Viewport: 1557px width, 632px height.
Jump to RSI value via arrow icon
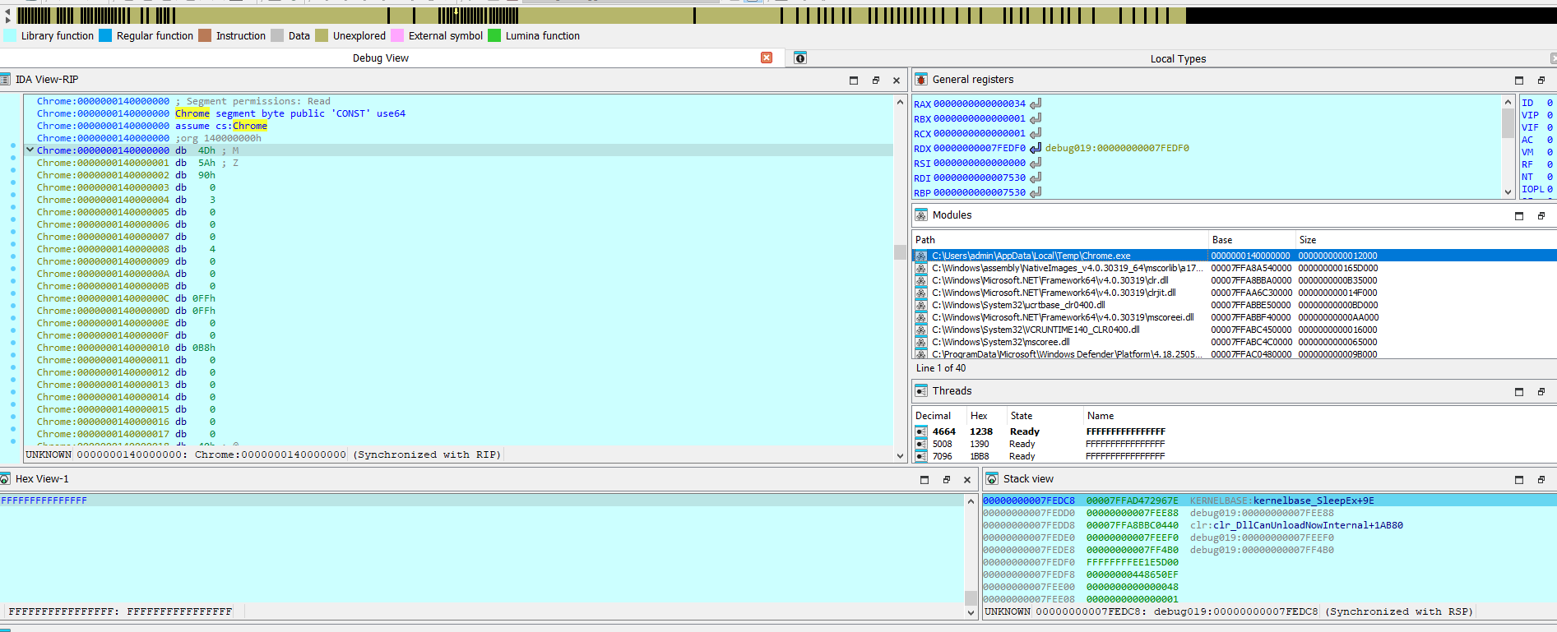(x=1036, y=163)
